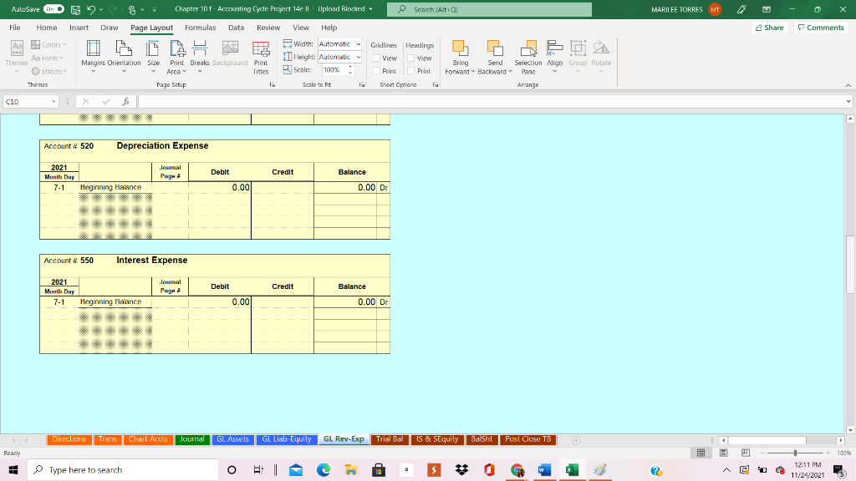Toggle Headings View checkbox
This screenshot has height=481, width=856.
click(411, 58)
